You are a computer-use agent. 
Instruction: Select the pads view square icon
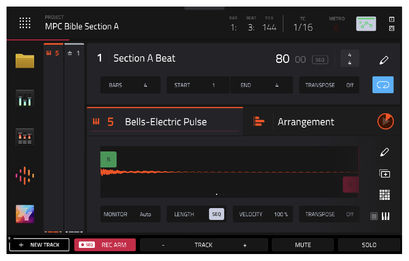click(374, 216)
